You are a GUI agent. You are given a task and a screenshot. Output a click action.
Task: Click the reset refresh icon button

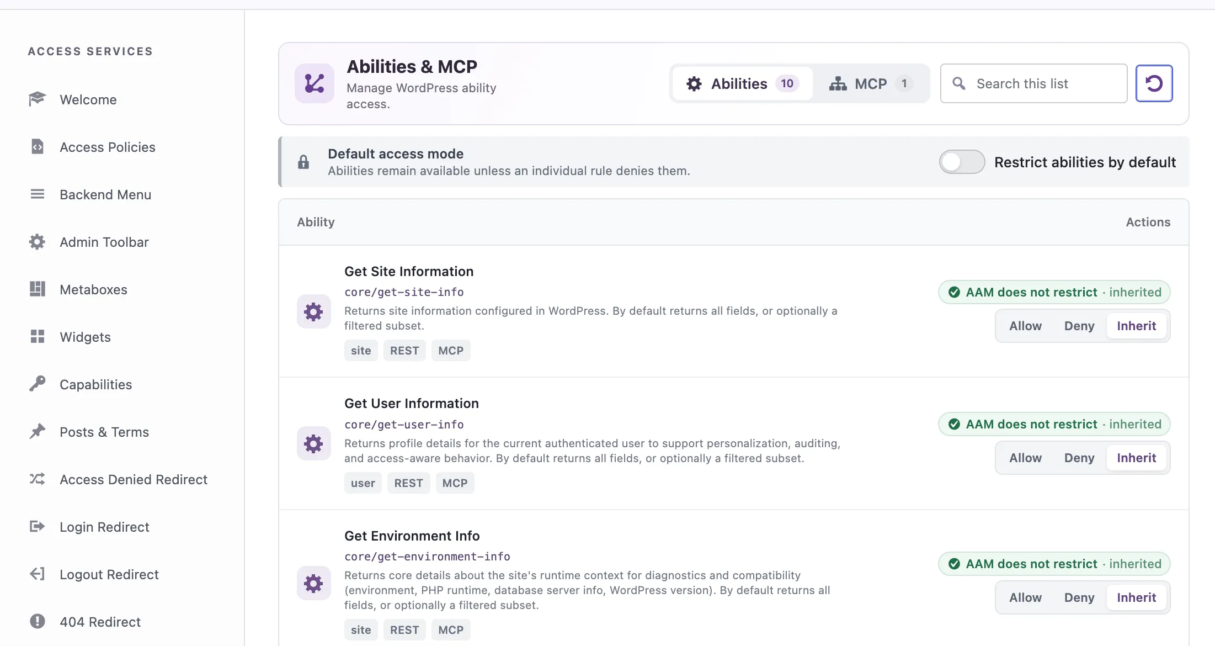coord(1154,83)
